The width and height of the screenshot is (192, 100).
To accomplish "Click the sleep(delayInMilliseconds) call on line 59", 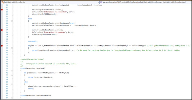I will [45, 34].
